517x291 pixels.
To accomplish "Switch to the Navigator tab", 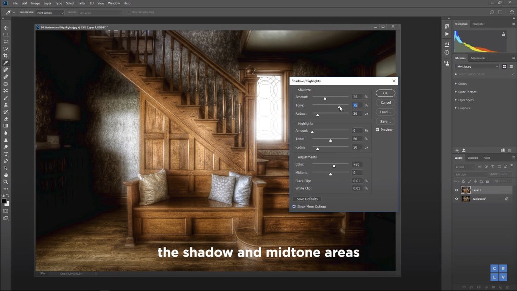I will 478,24.
